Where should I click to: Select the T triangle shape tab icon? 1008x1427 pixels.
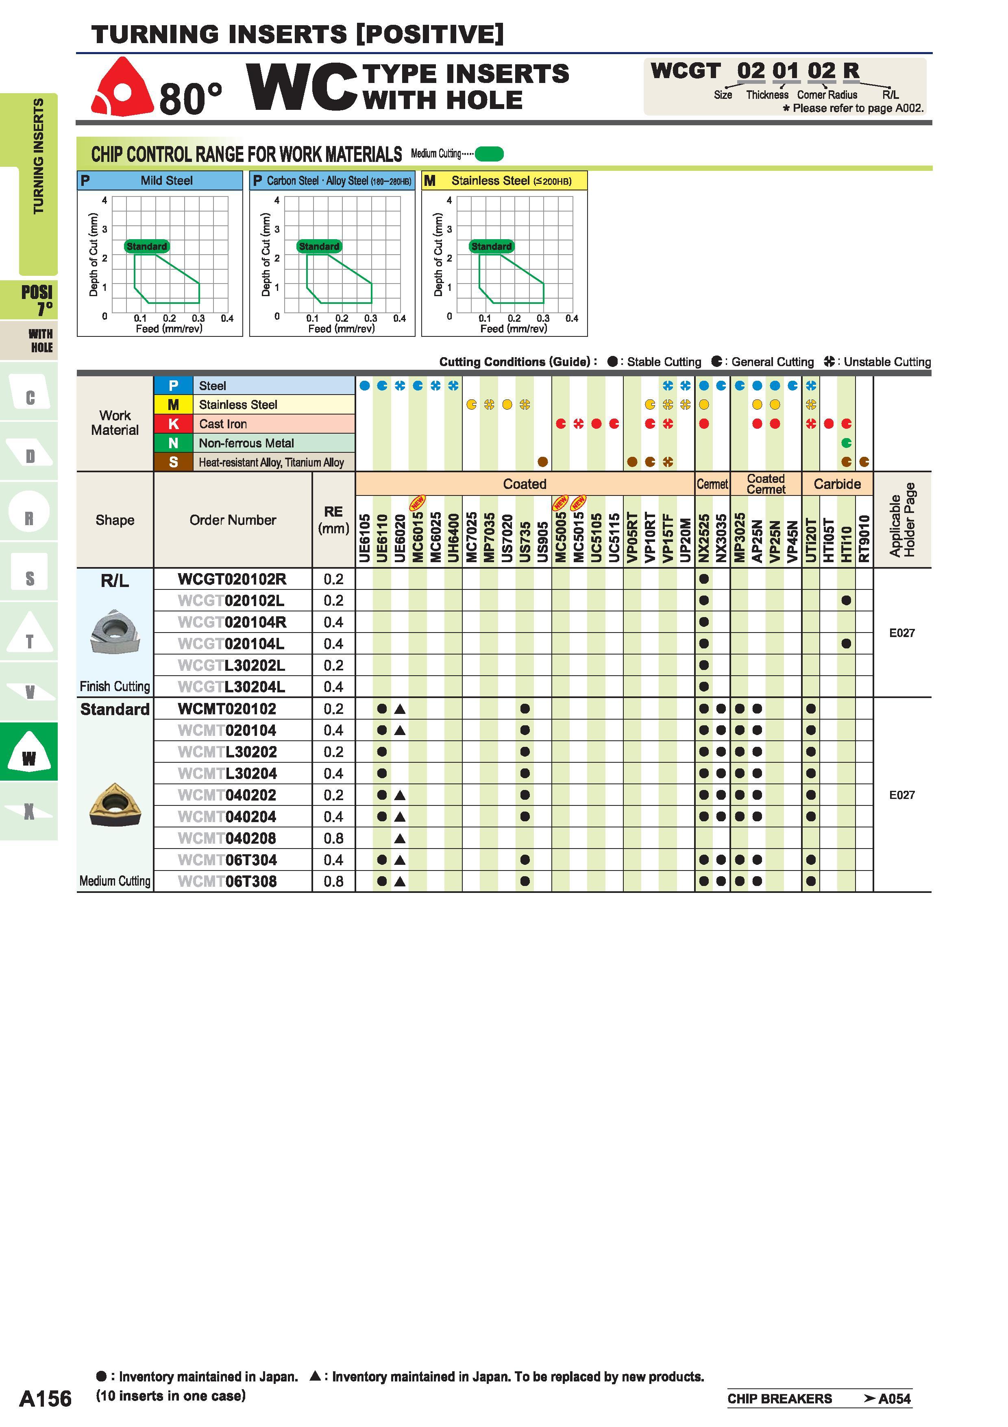29,631
